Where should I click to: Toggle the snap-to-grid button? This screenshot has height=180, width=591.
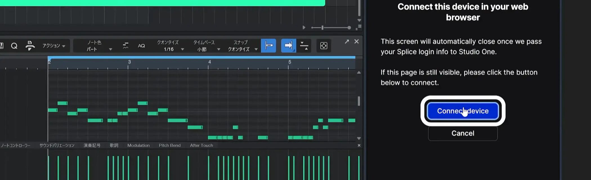268,46
